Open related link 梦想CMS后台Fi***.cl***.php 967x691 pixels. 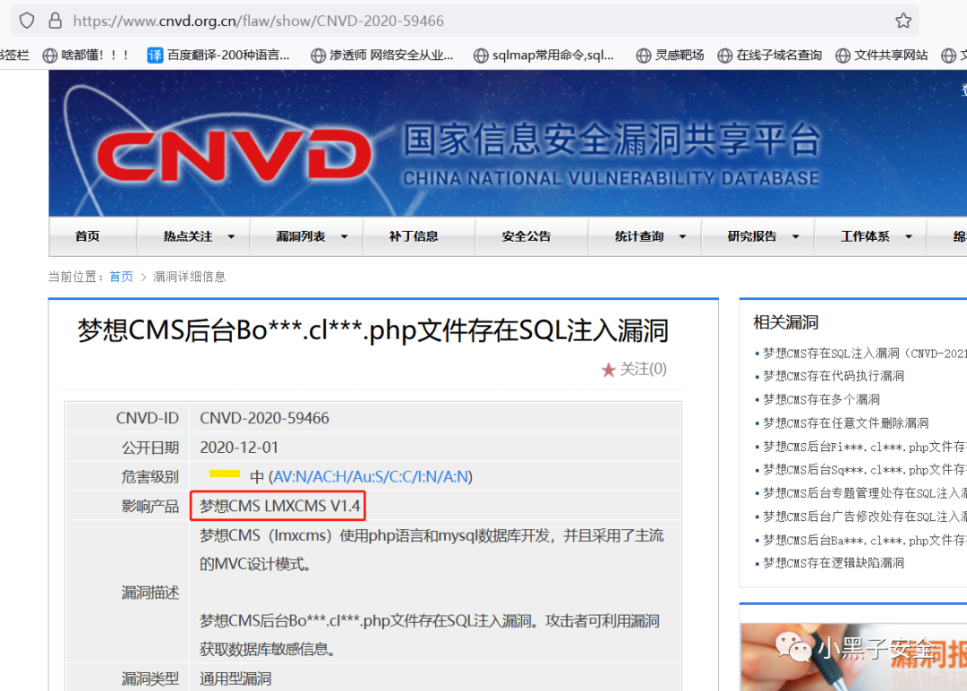click(x=865, y=447)
